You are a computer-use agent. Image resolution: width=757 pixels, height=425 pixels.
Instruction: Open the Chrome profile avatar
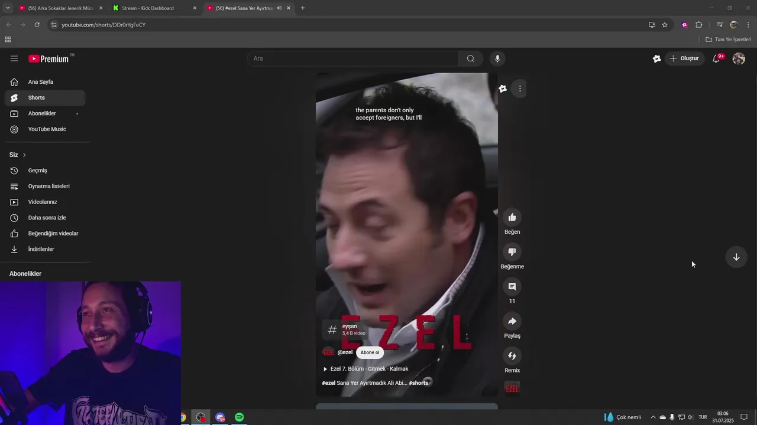[x=734, y=25]
